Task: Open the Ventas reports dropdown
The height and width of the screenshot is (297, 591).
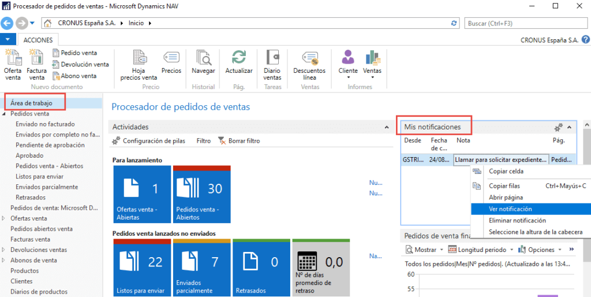Action: coord(372,64)
